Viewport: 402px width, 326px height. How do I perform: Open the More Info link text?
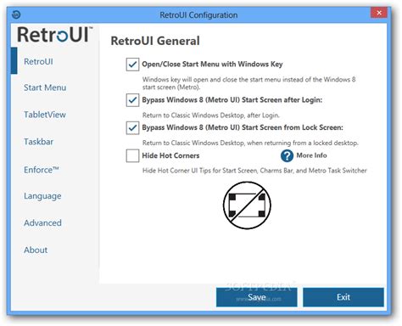click(x=311, y=155)
